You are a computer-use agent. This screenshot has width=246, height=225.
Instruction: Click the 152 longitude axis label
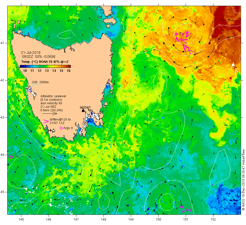click(213, 219)
